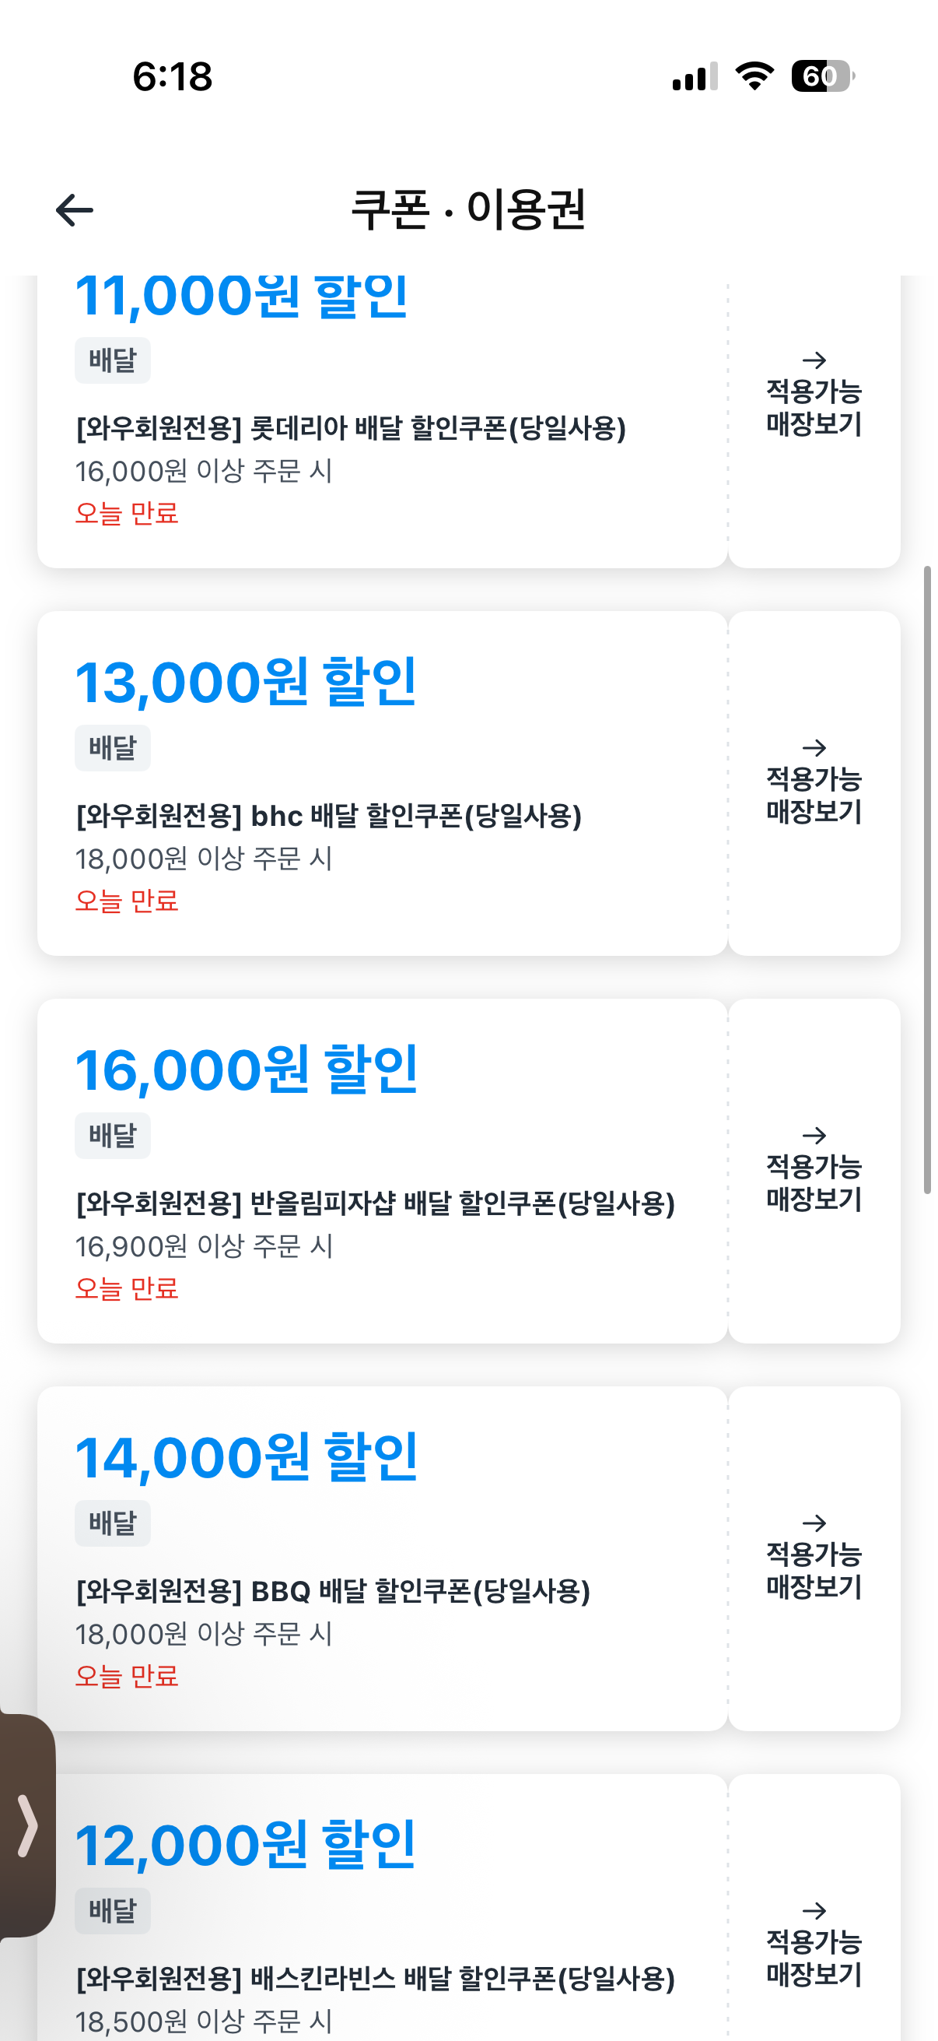The image size is (938, 2041).
Task: Tap the Wi-Fi status icon
Action: pos(754,76)
